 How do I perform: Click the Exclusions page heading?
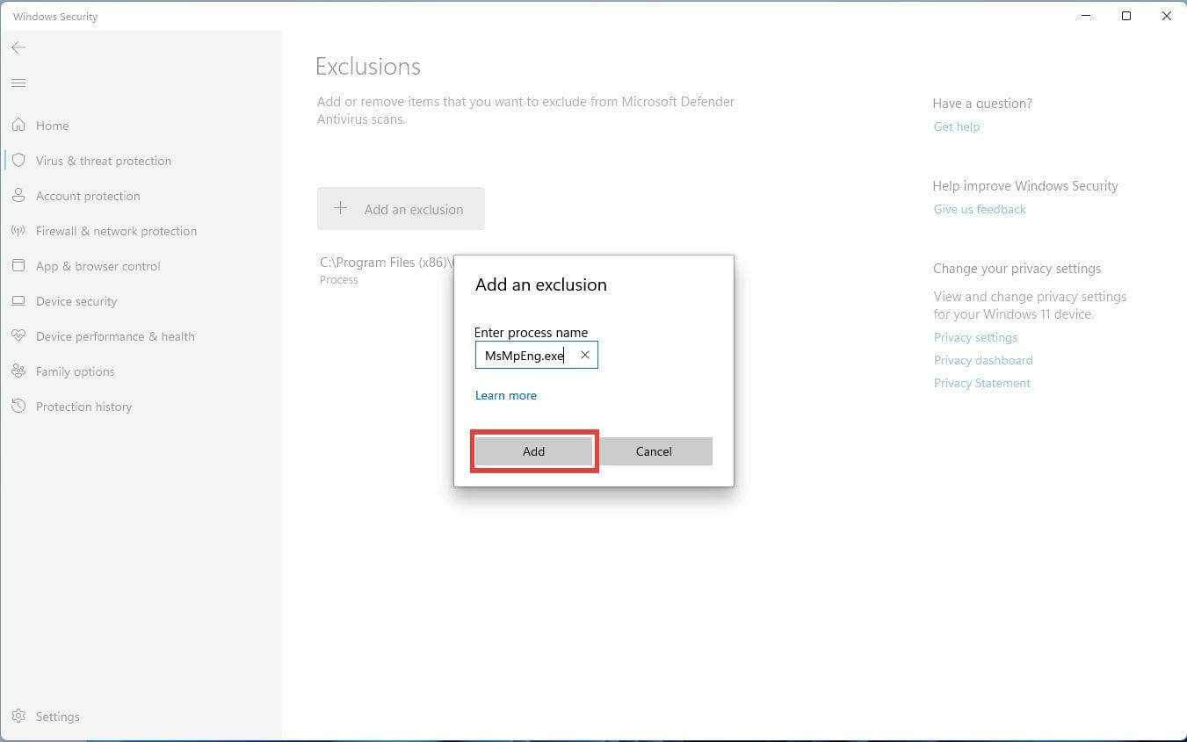pyautogui.click(x=367, y=67)
